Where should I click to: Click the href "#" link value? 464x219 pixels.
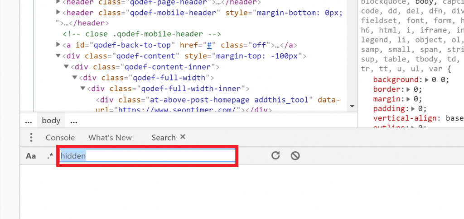(x=210, y=45)
